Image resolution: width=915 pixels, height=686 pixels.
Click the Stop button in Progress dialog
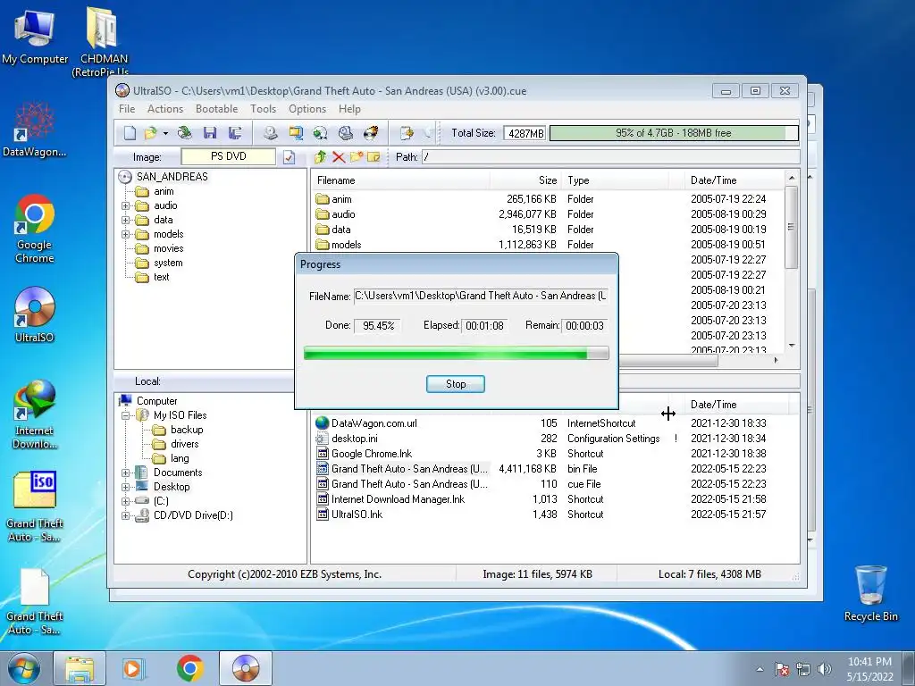pyautogui.click(x=455, y=384)
